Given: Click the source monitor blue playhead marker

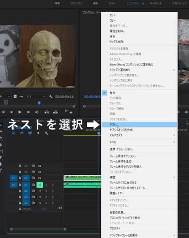Looking at the screenshot, I should pos(39,103).
